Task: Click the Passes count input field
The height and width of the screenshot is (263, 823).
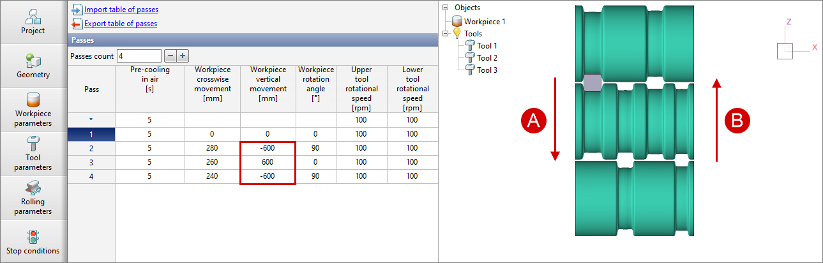Action: coord(139,56)
